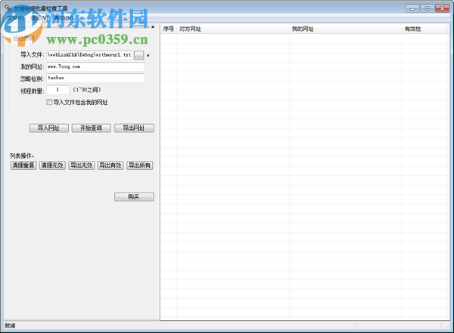The height and width of the screenshot is (333, 454).
Task: Click the 就绪 status bar text
Action: click(x=10, y=325)
